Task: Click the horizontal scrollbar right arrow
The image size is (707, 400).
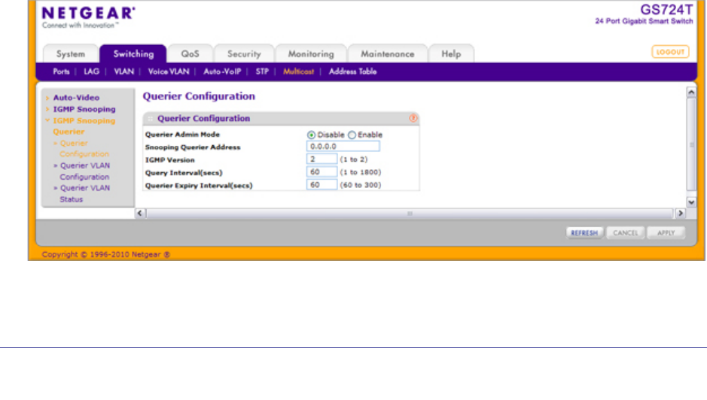Action: (680, 214)
